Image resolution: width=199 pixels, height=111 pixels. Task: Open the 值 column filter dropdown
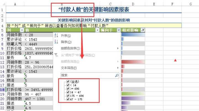[97, 30]
